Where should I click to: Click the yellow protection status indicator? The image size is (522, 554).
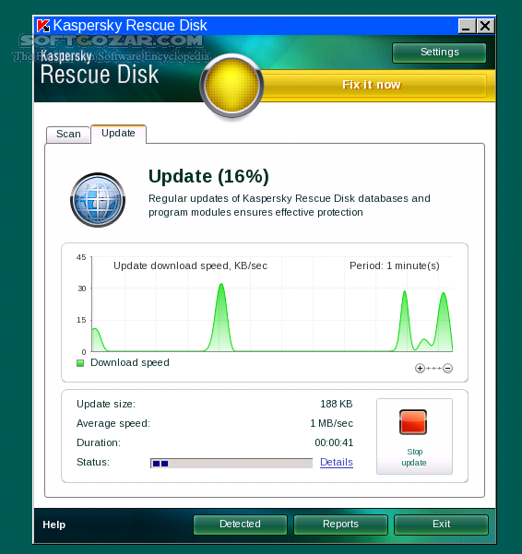[x=231, y=86]
